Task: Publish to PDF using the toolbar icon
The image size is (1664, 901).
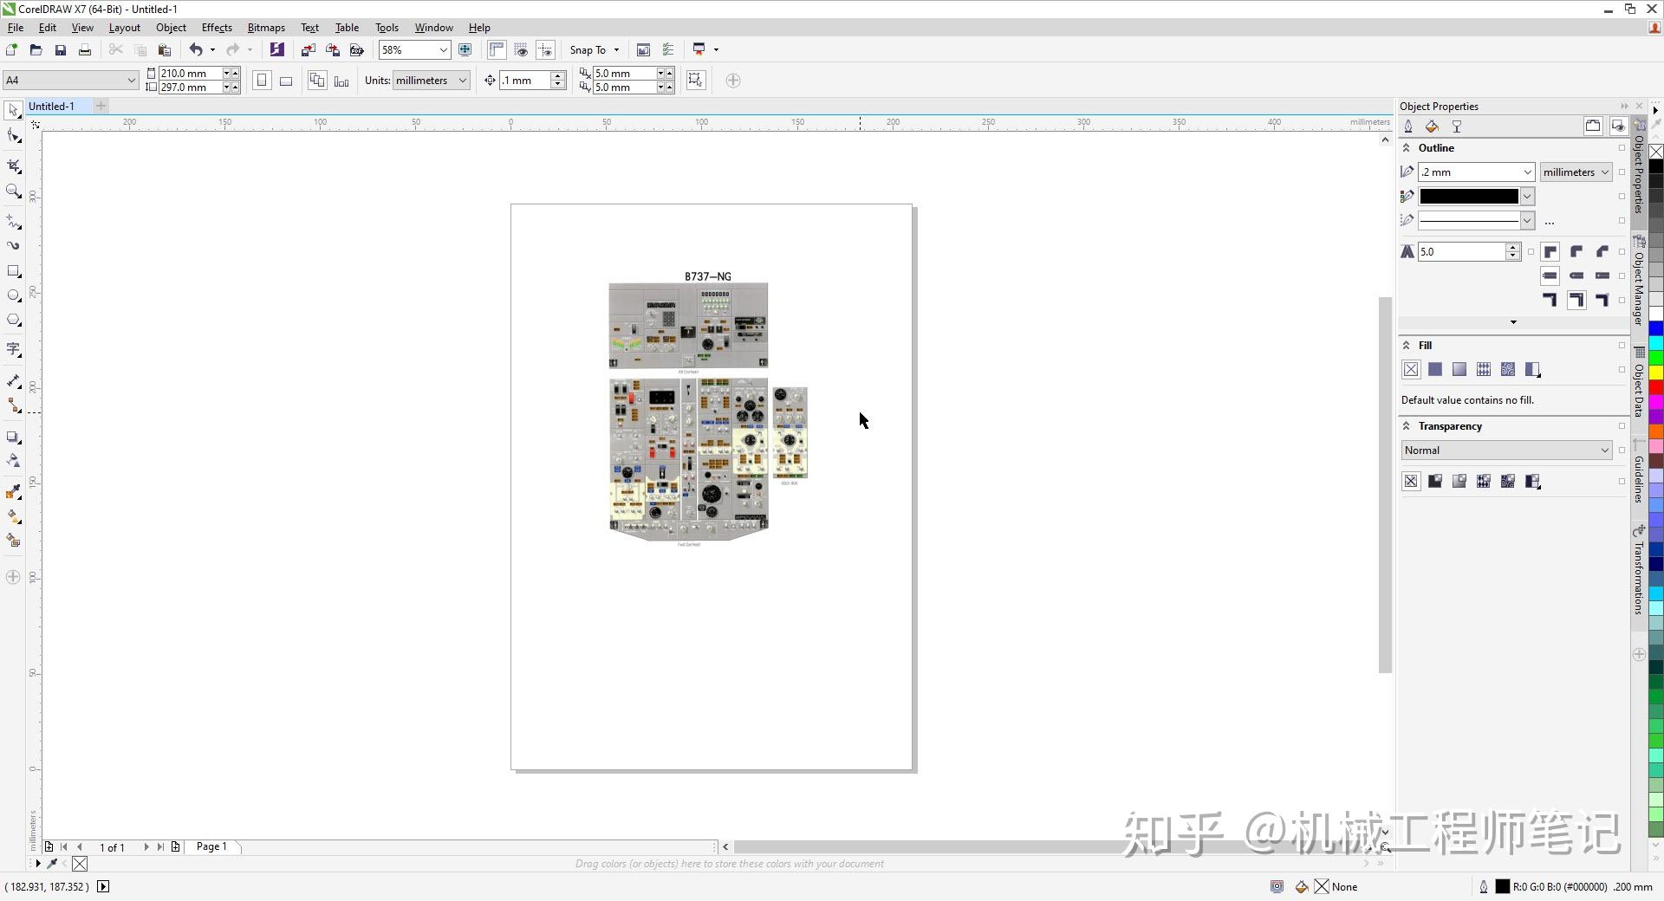Action: 356,49
